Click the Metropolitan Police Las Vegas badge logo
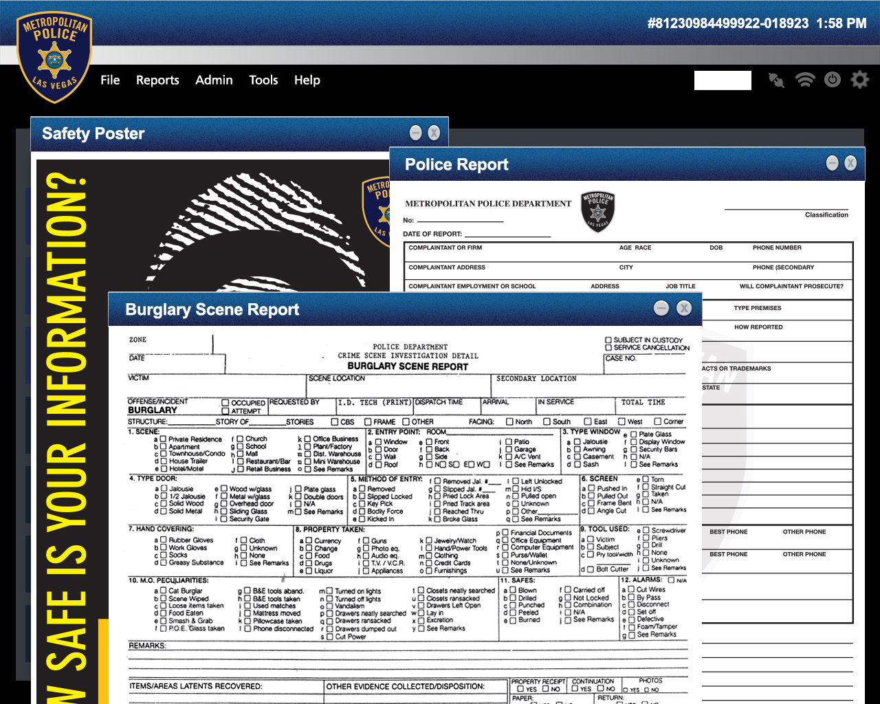 [x=54, y=56]
